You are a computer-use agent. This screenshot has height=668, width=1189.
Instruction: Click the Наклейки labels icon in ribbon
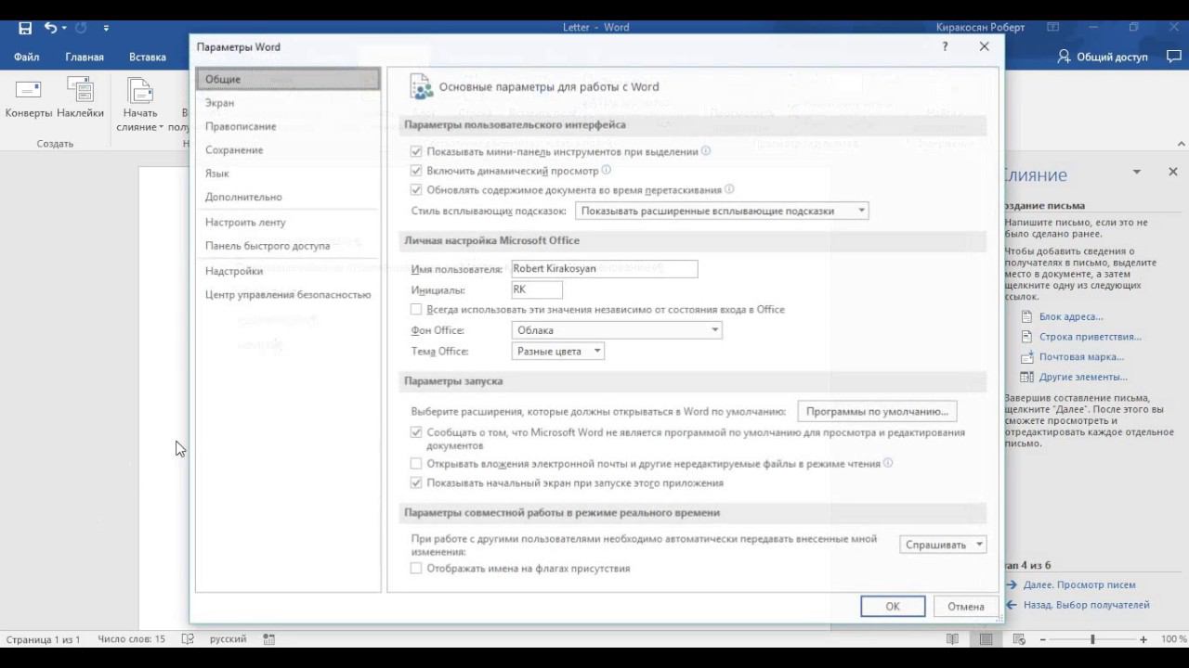(81, 91)
